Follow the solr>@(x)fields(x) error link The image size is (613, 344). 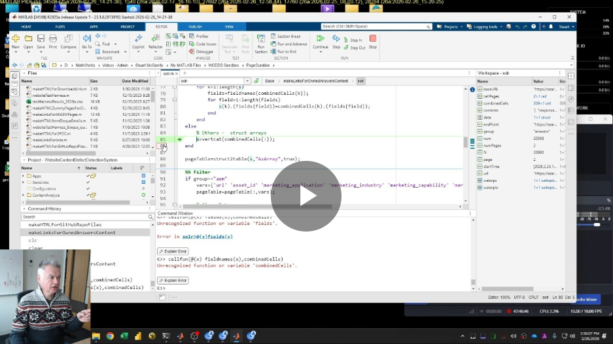tap(207, 237)
